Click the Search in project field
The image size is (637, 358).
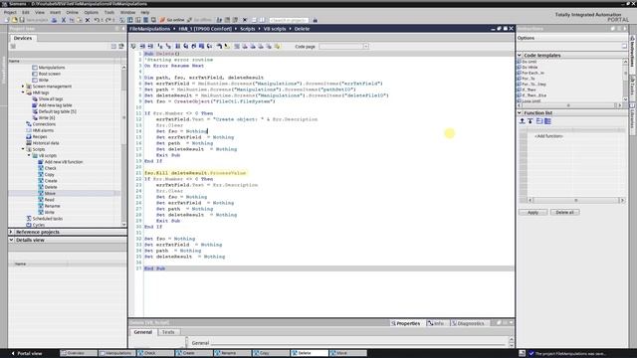(x=289, y=20)
